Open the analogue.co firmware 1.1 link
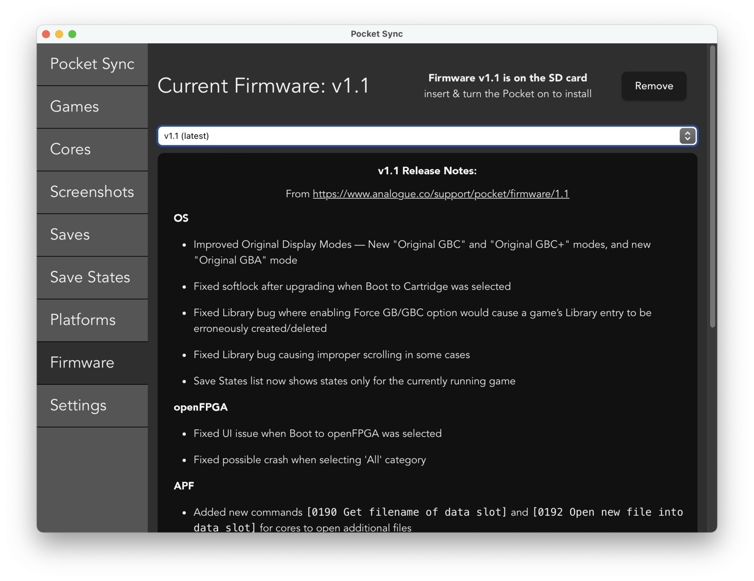The height and width of the screenshot is (581, 754). click(441, 194)
